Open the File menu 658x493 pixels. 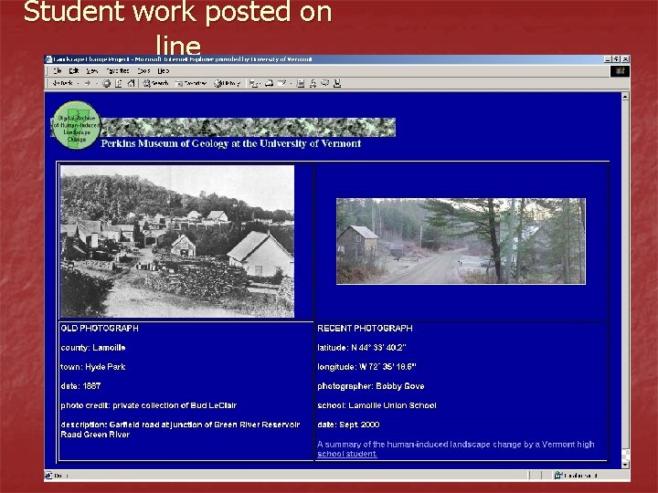[58, 71]
